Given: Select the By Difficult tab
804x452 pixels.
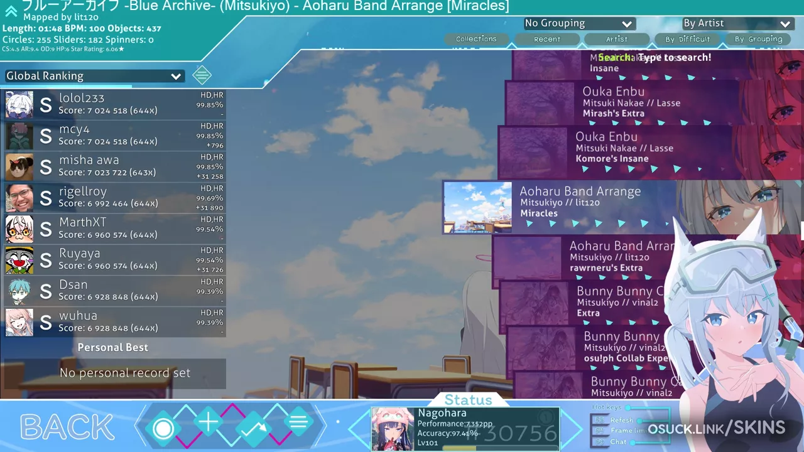Looking at the screenshot, I should [x=687, y=39].
